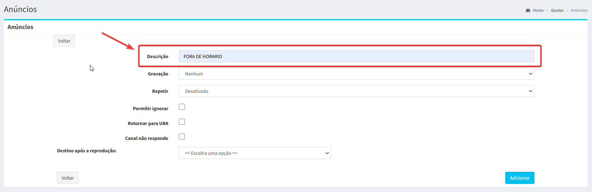The width and height of the screenshot is (592, 192).
Task: Select the Anúncios breadcrumb item
Action: click(x=579, y=10)
